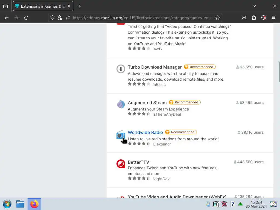Click Turbo Download Manager's star rating
The height and width of the screenshot is (210, 280).
[x=139, y=84]
